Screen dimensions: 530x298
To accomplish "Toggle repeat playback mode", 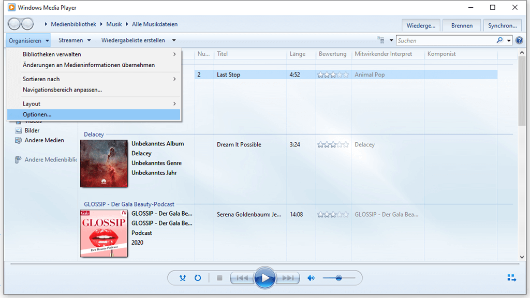I will pyautogui.click(x=198, y=278).
